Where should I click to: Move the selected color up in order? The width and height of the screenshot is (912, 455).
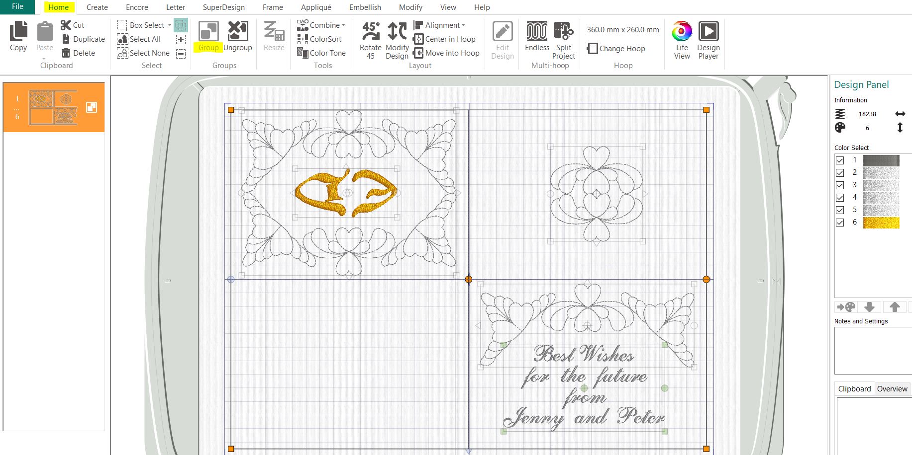click(x=895, y=307)
